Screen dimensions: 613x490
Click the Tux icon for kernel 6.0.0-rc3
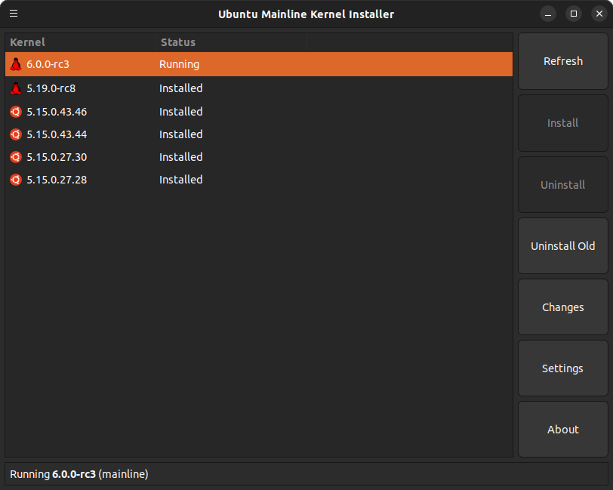click(16, 64)
